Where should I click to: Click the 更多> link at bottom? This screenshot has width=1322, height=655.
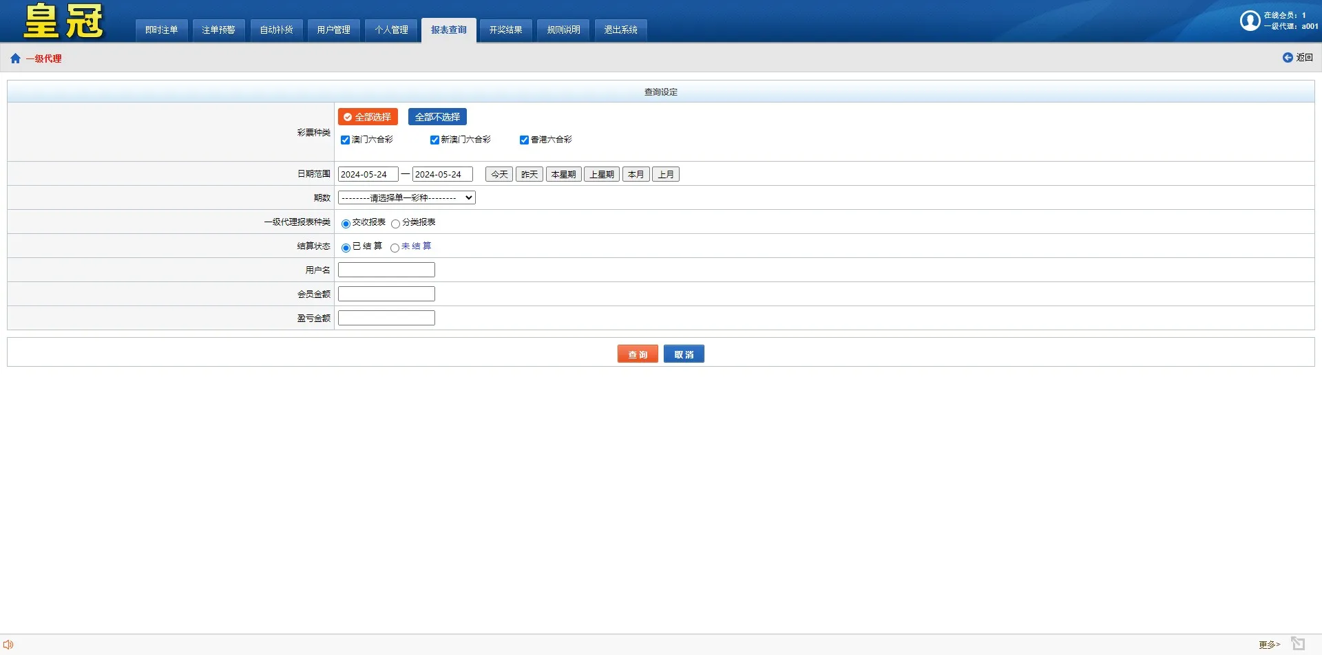(x=1269, y=645)
